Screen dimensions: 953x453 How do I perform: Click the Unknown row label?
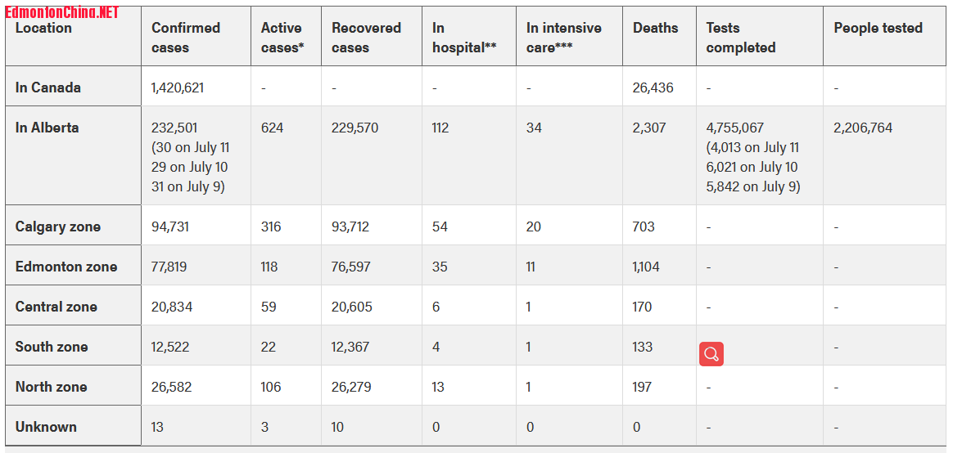click(x=46, y=427)
